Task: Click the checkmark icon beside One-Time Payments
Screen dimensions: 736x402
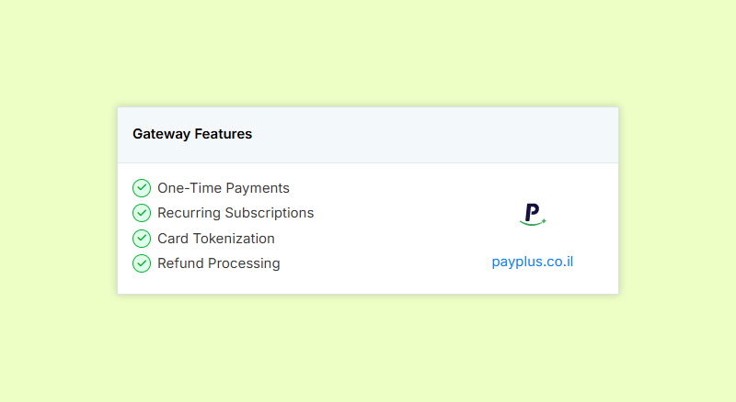Action: [x=142, y=188]
